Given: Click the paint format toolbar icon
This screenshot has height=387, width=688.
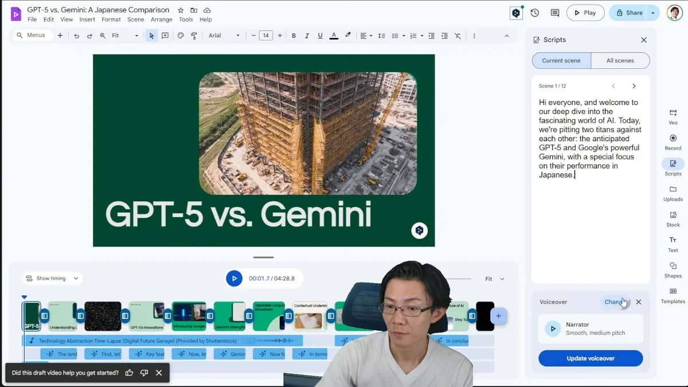Looking at the screenshot, I should [x=194, y=36].
